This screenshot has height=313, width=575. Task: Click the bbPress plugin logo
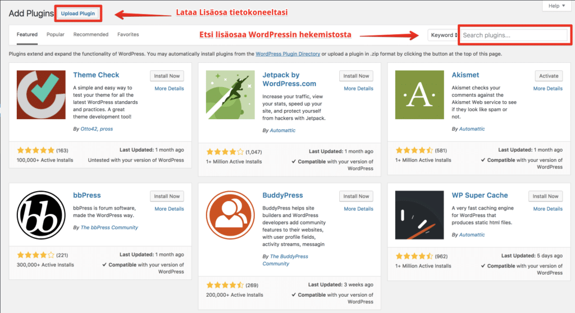point(41,215)
